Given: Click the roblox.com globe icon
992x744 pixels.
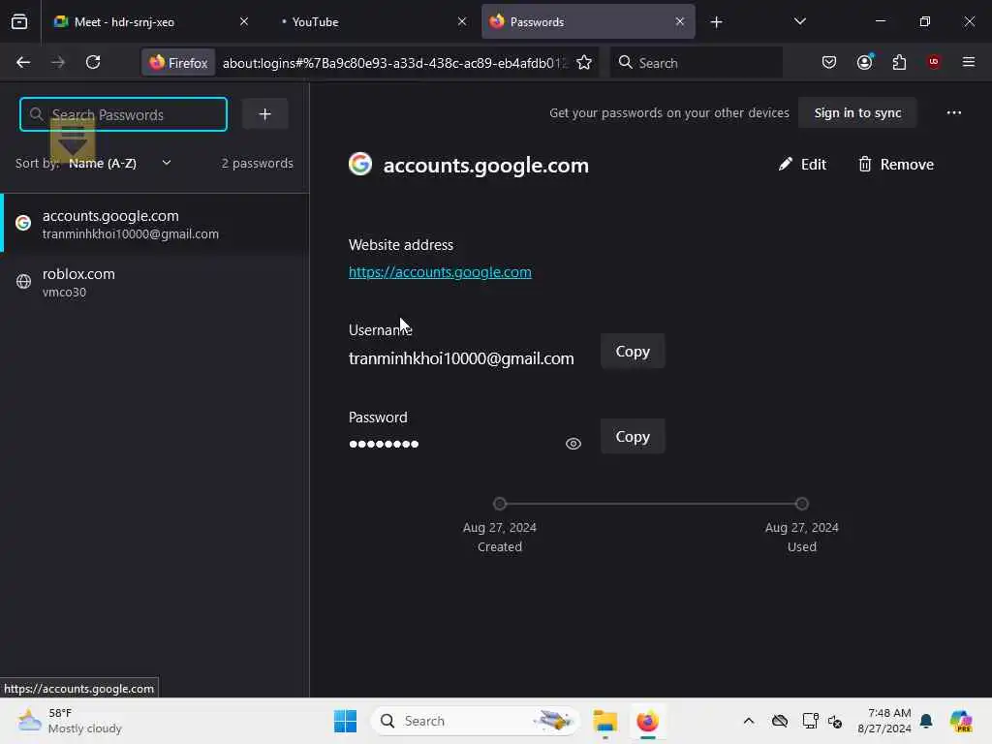Looking at the screenshot, I should (23, 282).
